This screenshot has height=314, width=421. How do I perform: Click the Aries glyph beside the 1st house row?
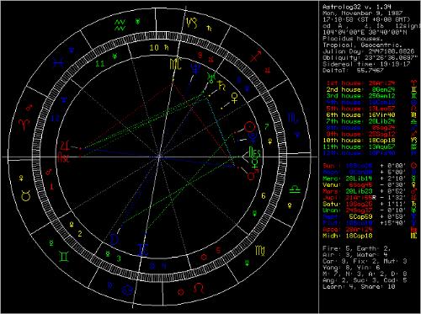pyautogui.click(x=413, y=83)
